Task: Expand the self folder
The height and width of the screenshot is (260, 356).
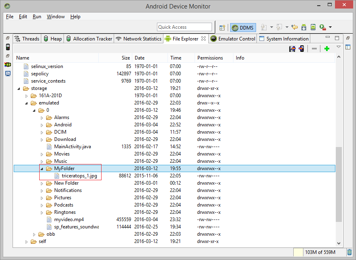Action: click(27, 242)
